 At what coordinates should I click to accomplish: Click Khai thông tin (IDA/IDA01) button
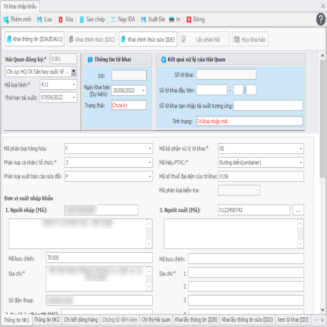point(34,40)
